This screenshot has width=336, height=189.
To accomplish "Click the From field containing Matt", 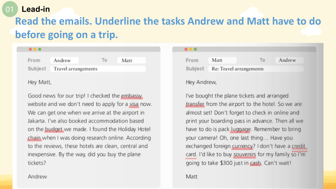I will pos(222,60).
